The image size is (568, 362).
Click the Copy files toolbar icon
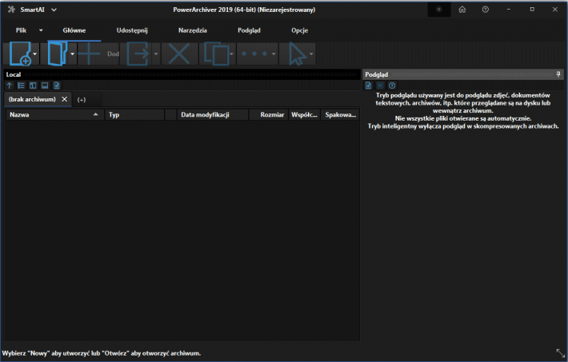(x=216, y=54)
